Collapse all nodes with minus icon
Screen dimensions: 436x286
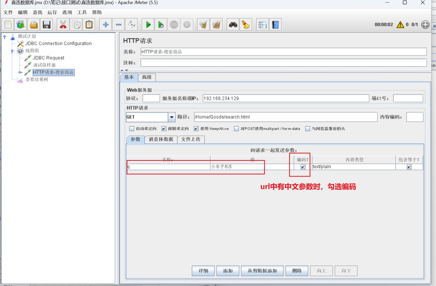(119, 24)
